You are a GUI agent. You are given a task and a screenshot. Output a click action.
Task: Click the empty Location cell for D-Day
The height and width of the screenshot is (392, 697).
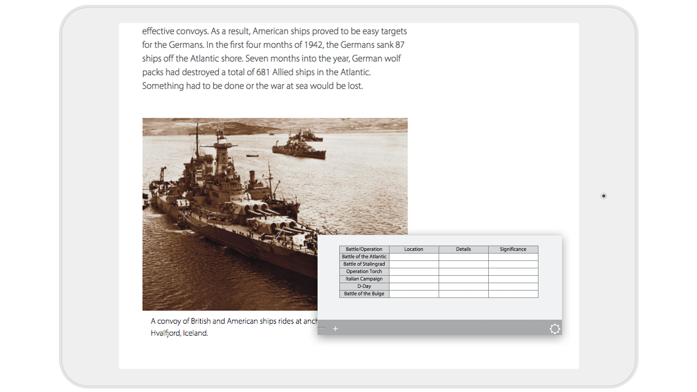pos(413,286)
